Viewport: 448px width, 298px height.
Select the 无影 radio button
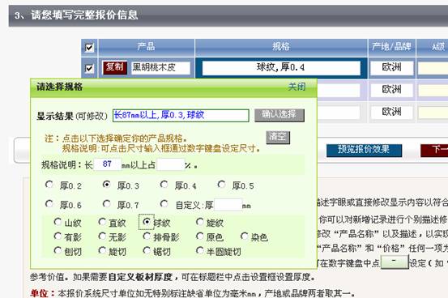pyautogui.click(x=102, y=236)
